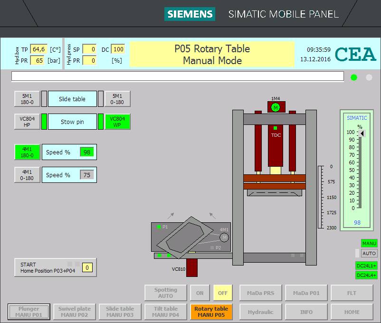Open Tilt table MANU P04 screen
The width and height of the screenshot is (381, 323).
coord(166,312)
